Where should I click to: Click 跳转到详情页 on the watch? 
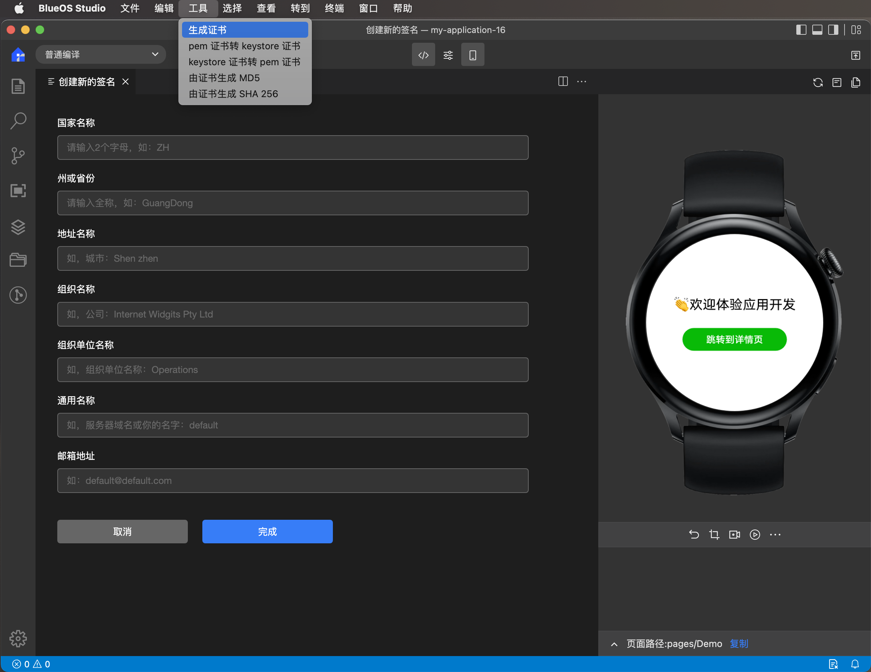pos(734,339)
